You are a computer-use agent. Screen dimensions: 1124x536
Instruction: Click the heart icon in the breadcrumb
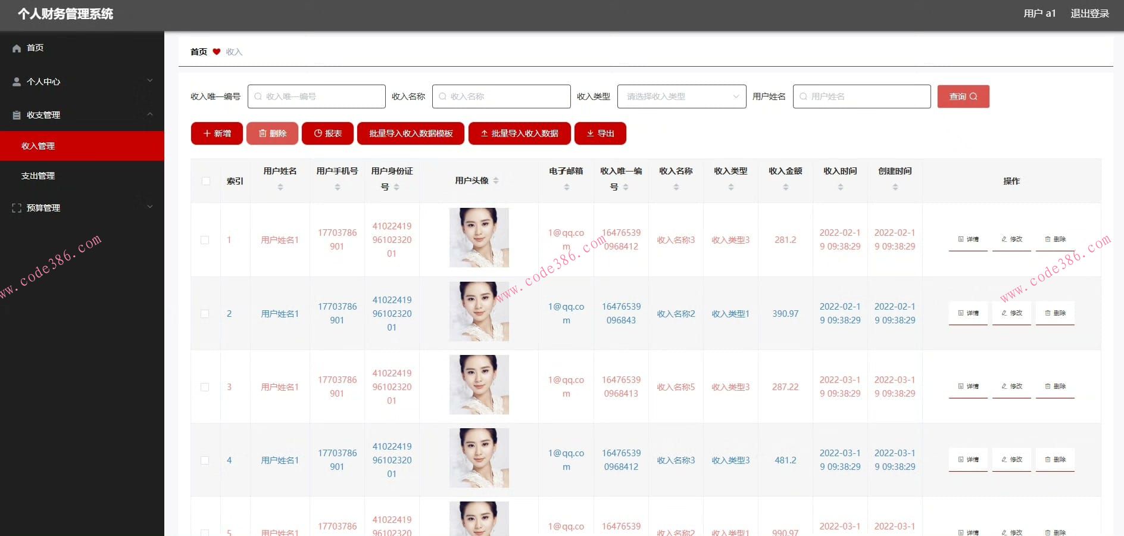(217, 52)
